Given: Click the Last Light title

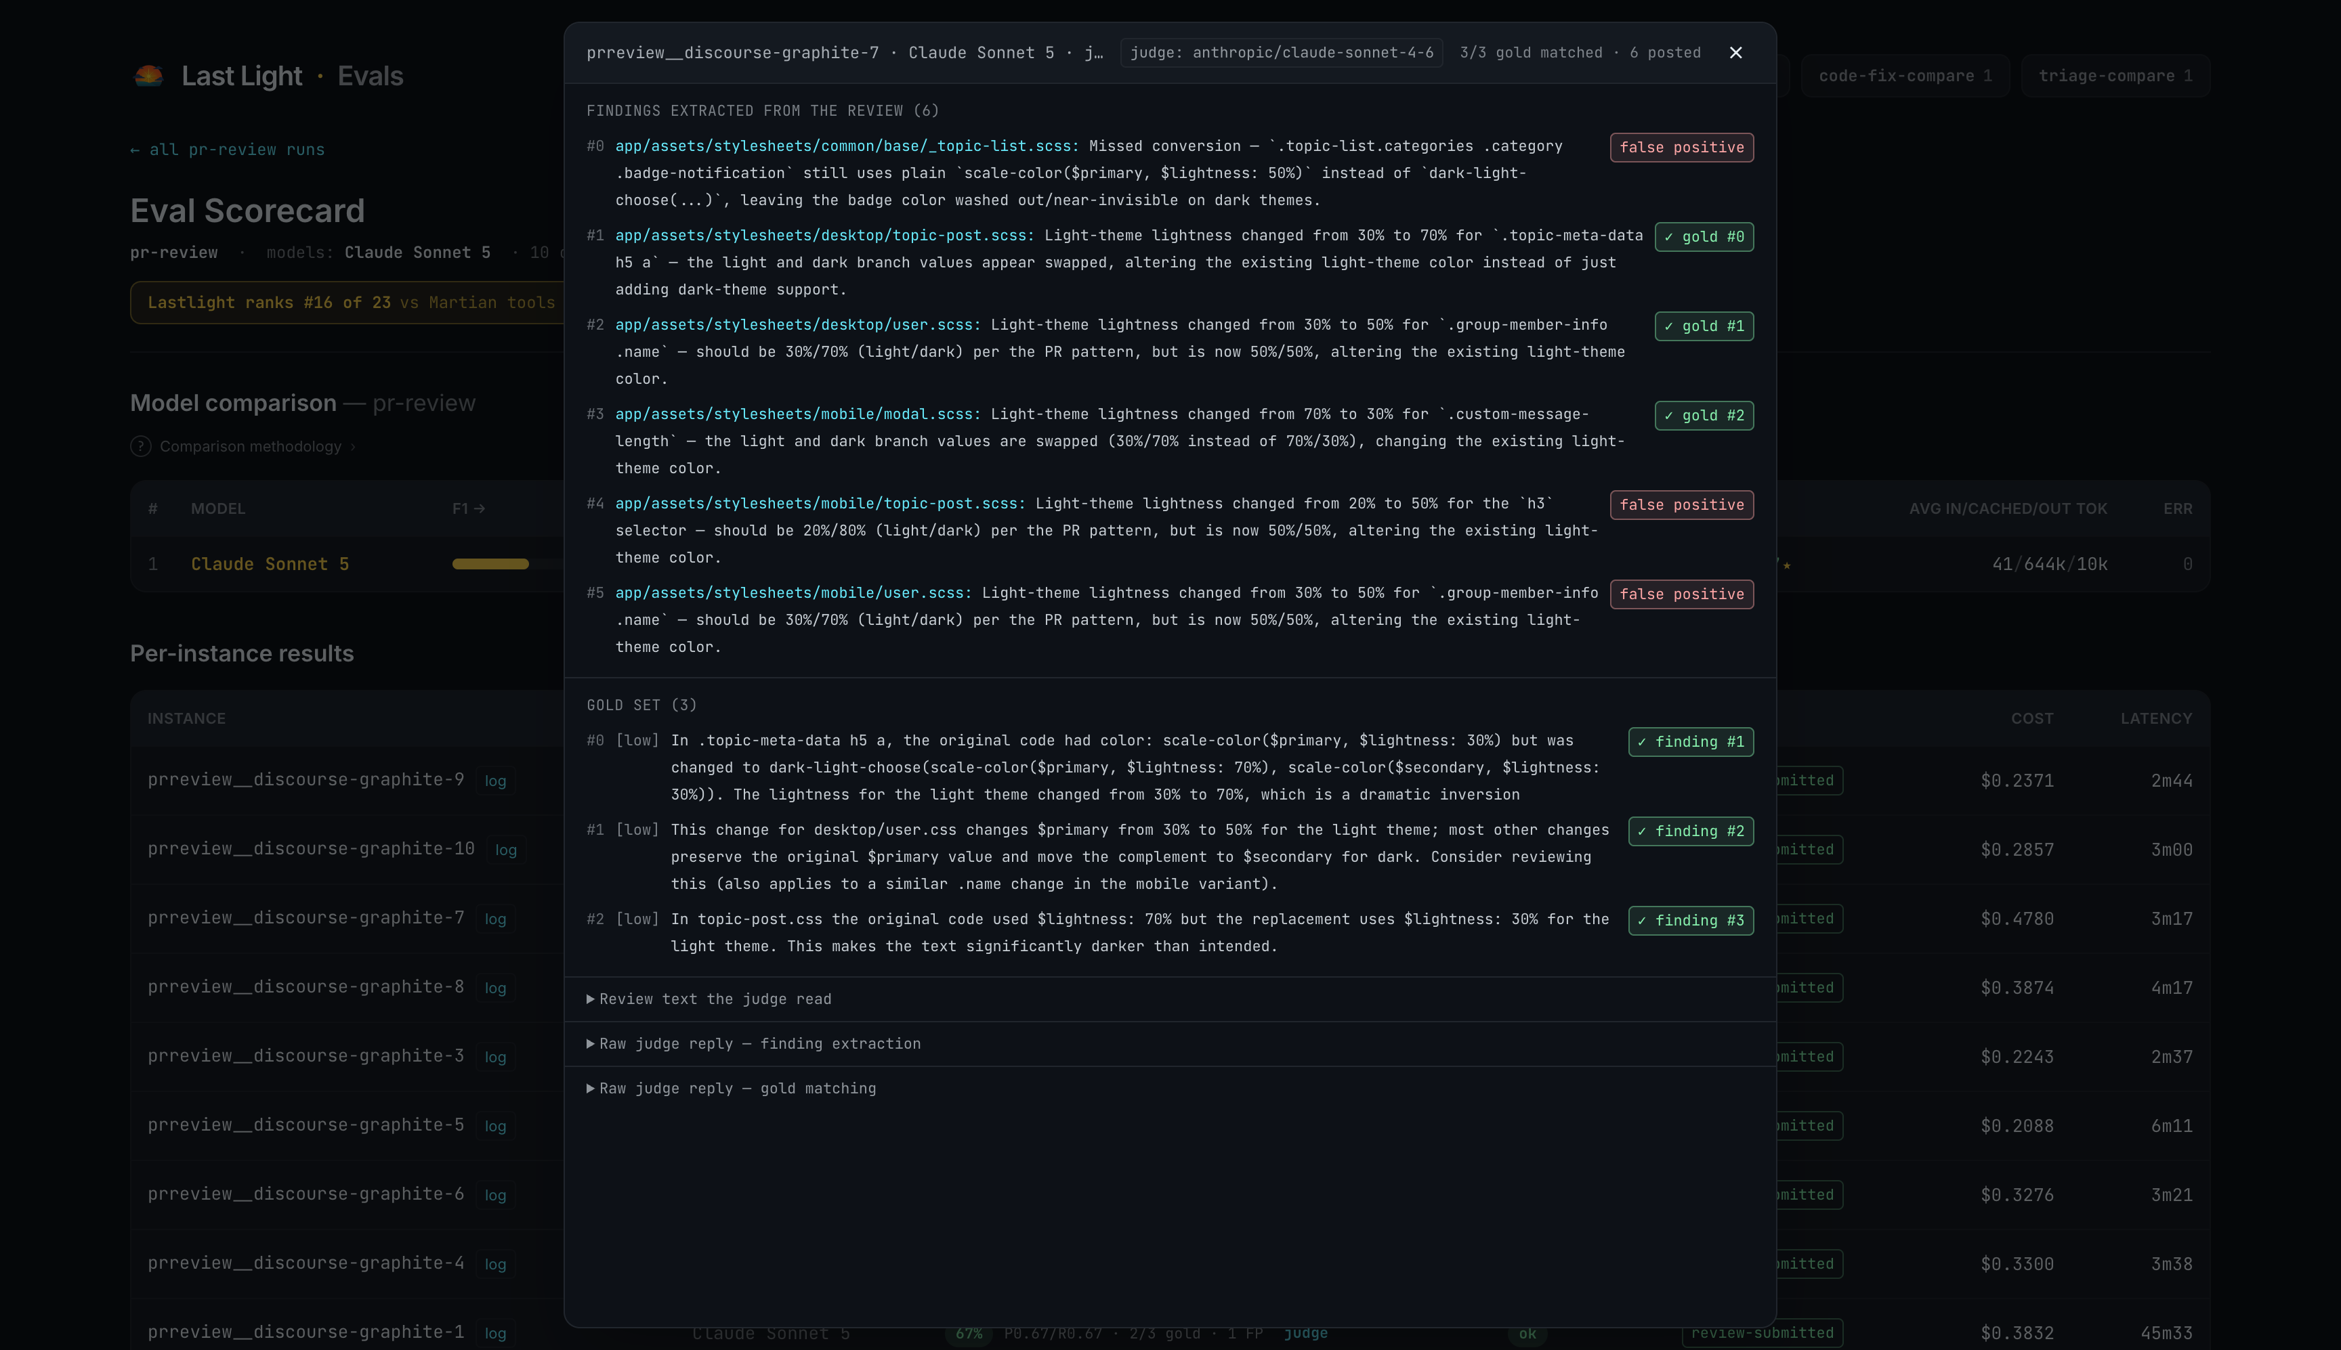Looking at the screenshot, I should [242, 76].
